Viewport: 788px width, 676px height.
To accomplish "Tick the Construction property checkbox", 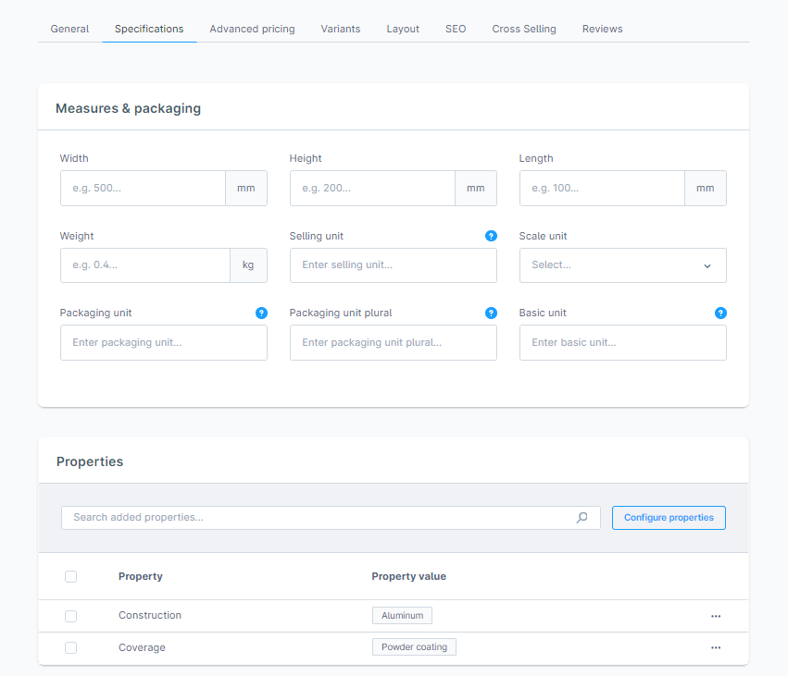I will 71,616.
